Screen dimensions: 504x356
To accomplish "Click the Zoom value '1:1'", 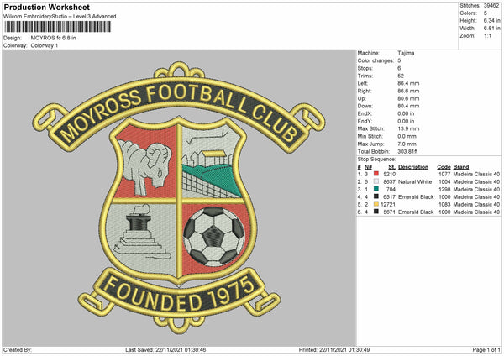I will coord(487,35).
